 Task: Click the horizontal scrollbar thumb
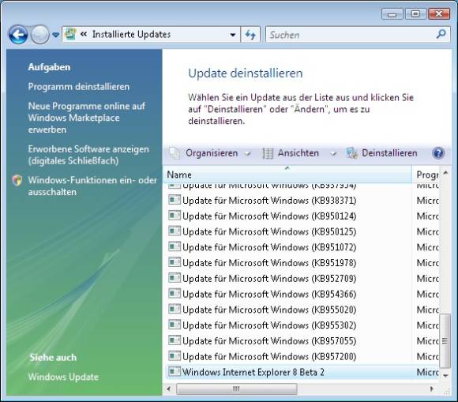tap(237, 389)
